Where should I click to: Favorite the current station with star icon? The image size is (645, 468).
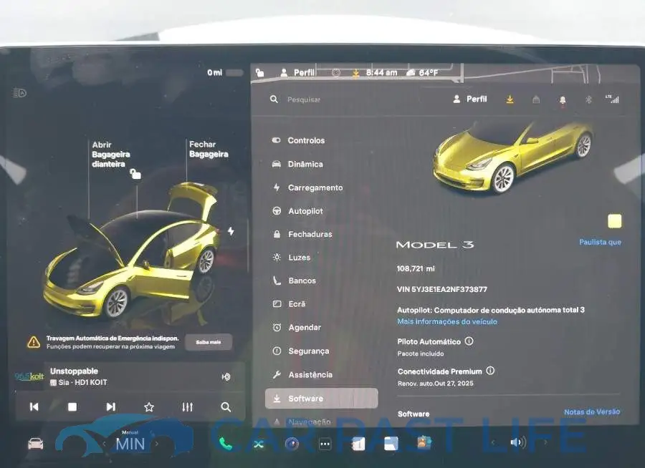tap(149, 406)
